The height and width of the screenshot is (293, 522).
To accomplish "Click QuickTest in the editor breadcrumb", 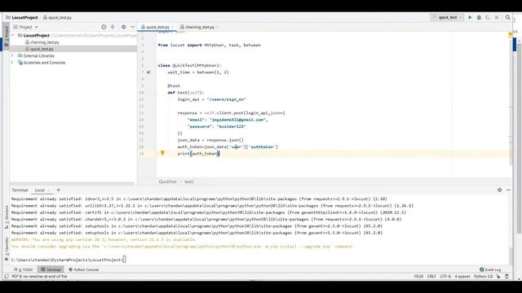I will pos(167,181).
